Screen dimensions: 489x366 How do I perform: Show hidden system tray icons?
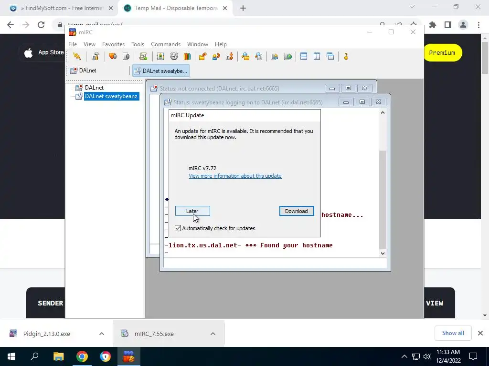pyautogui.click(x=404, y=356)
